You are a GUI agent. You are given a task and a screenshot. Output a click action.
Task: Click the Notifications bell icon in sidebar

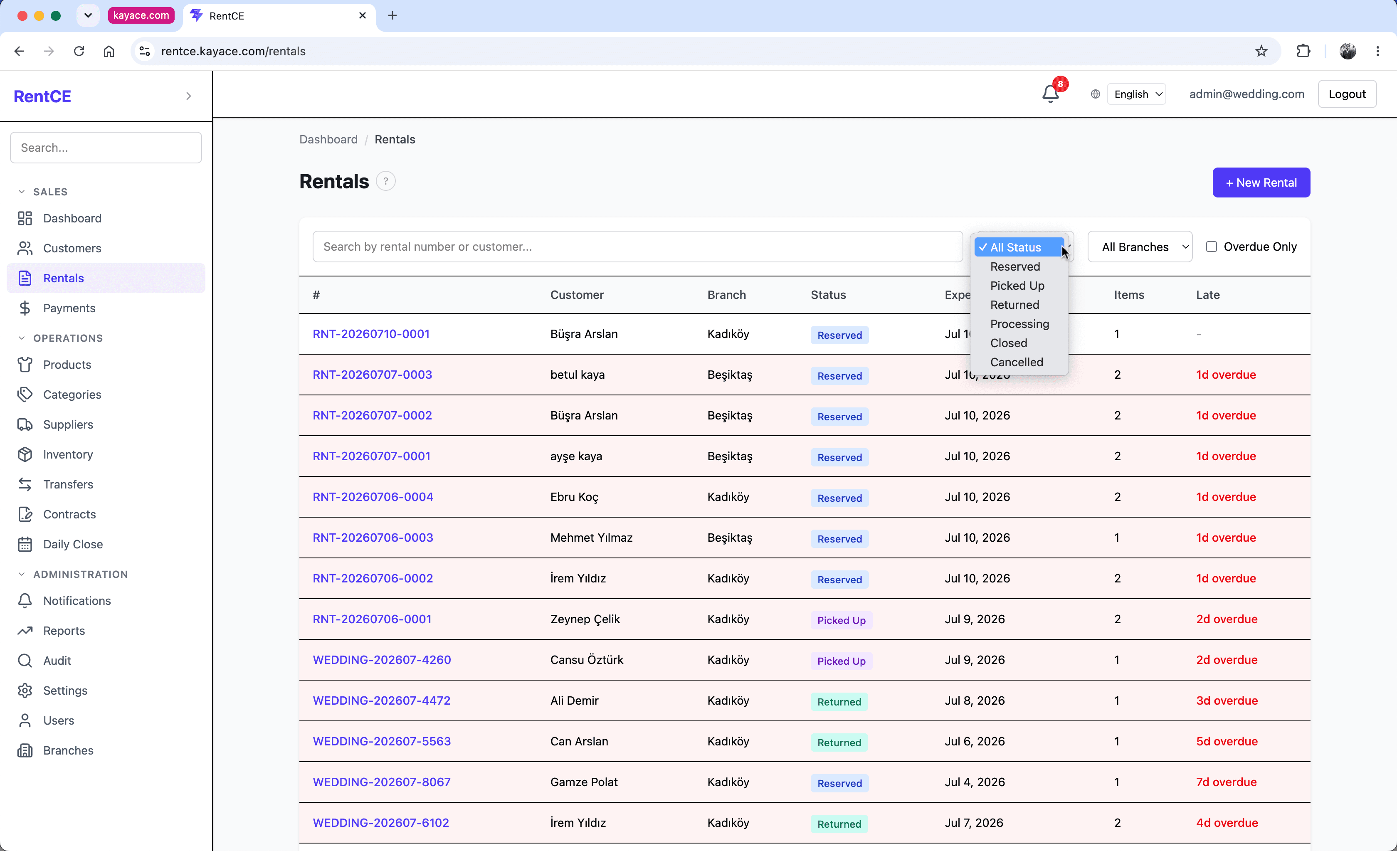pos(25,601)
